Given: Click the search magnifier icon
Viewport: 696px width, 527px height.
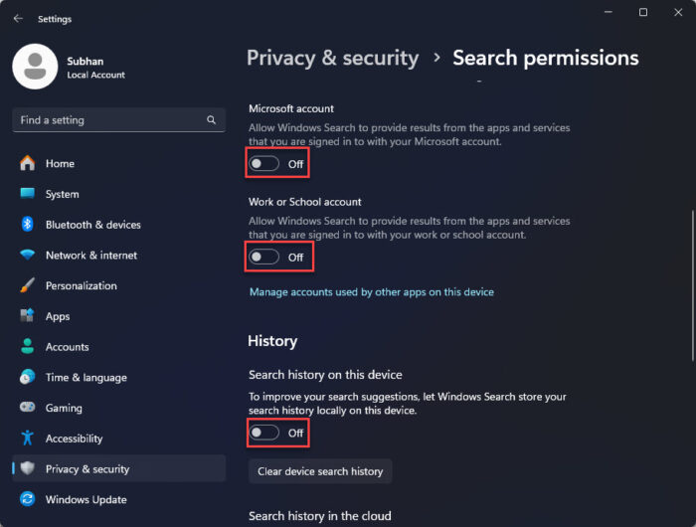Looking at the screenshot, I should [211, 120].
